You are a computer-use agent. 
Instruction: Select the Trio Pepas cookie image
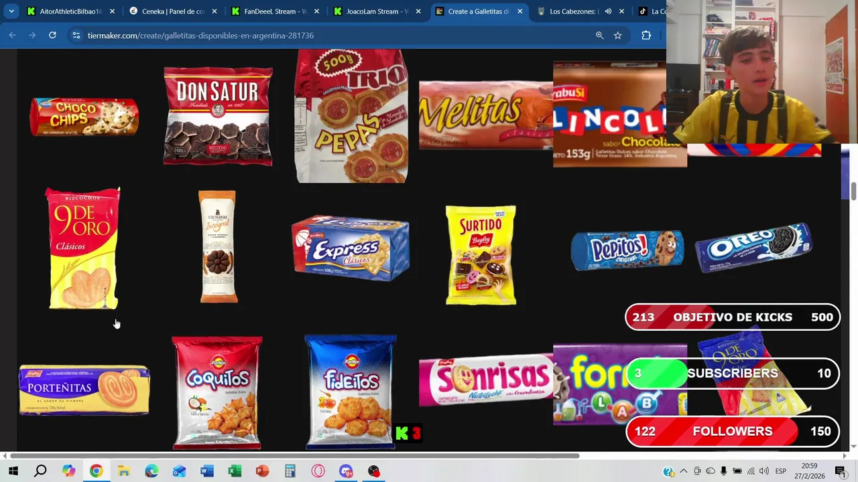pos(351,116)
